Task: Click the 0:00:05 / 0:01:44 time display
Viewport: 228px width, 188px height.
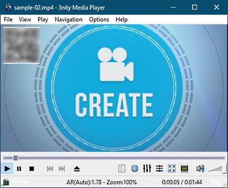Action: tap(182, 182)
